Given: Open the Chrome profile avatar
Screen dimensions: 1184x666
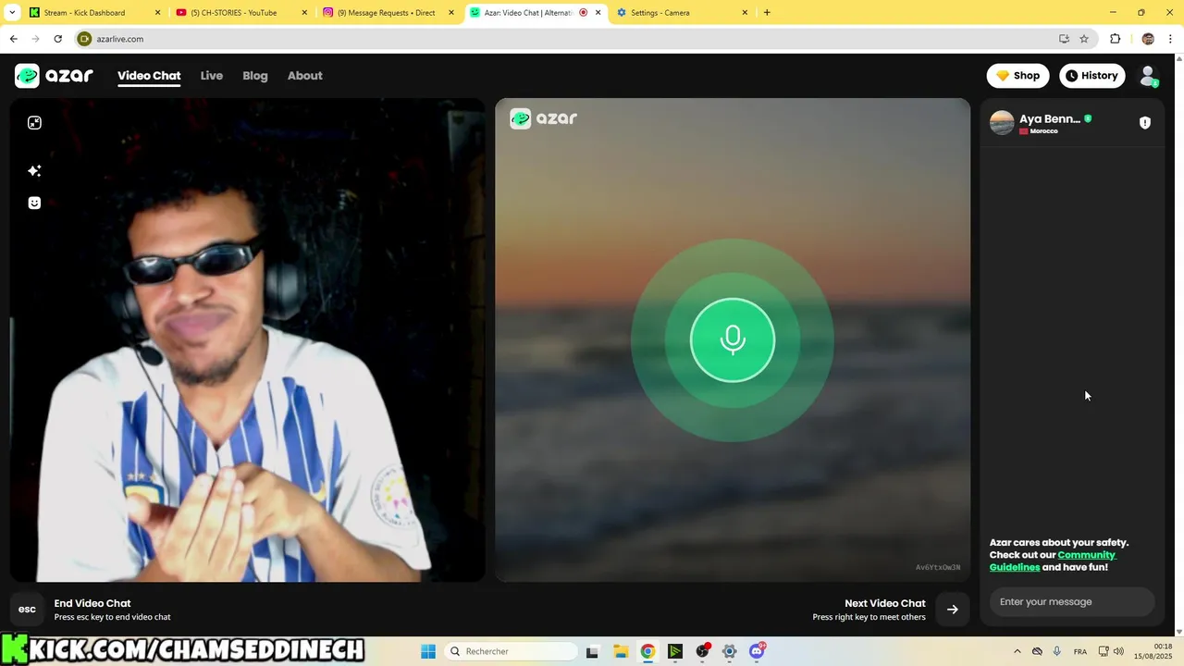Looking at the screenshot, I should [1148, 39].
